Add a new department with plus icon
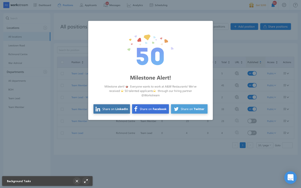This screenshot has width=301, height=188. tap(45, 72)
